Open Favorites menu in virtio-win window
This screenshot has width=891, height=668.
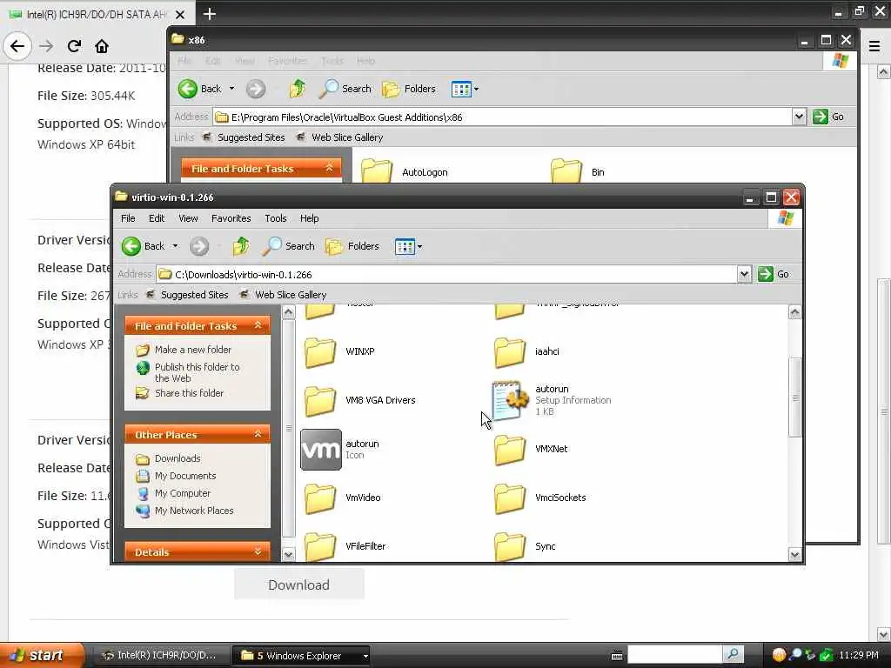(x=231, y=218)
